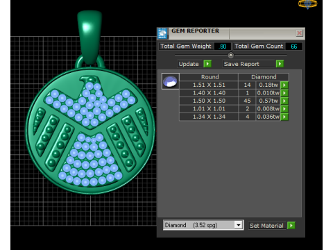The height and width of the screenshot is (250, 333).
Task: Click the gold ring logo icon at top right
Action: pyautogui.click(x=307, y=4)
